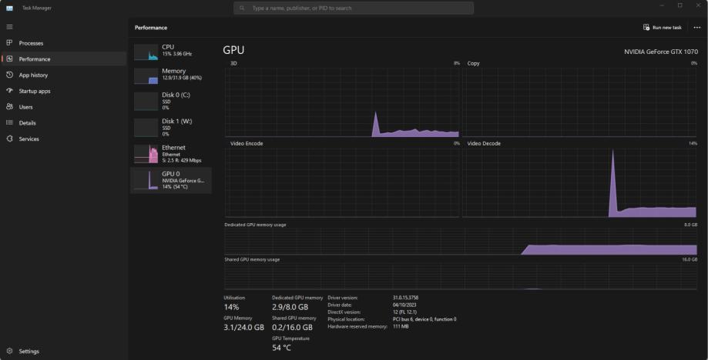Switch to the Users page
This screenshot has height=360, width=708.
pyautogui.click(x=64, y=107)
